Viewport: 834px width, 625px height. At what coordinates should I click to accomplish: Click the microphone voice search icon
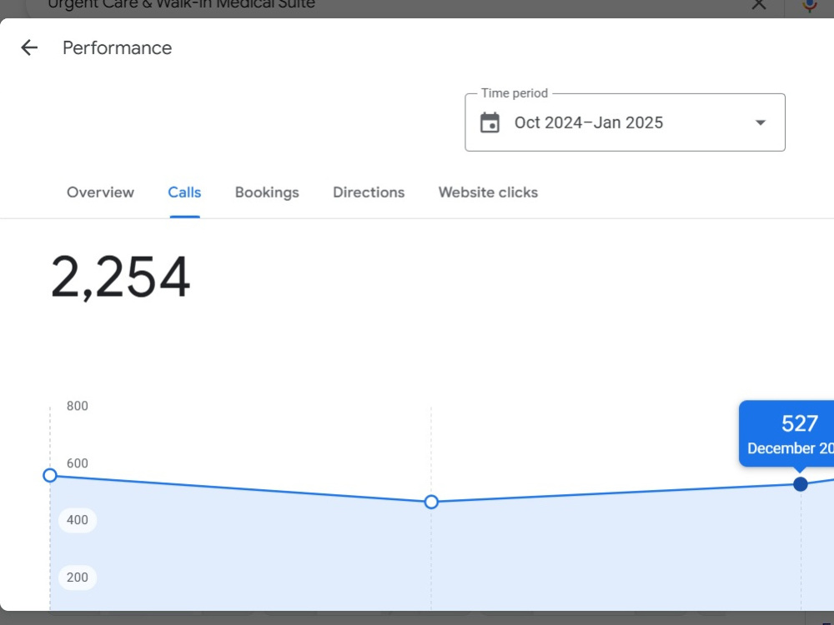(x=810, y=5)
